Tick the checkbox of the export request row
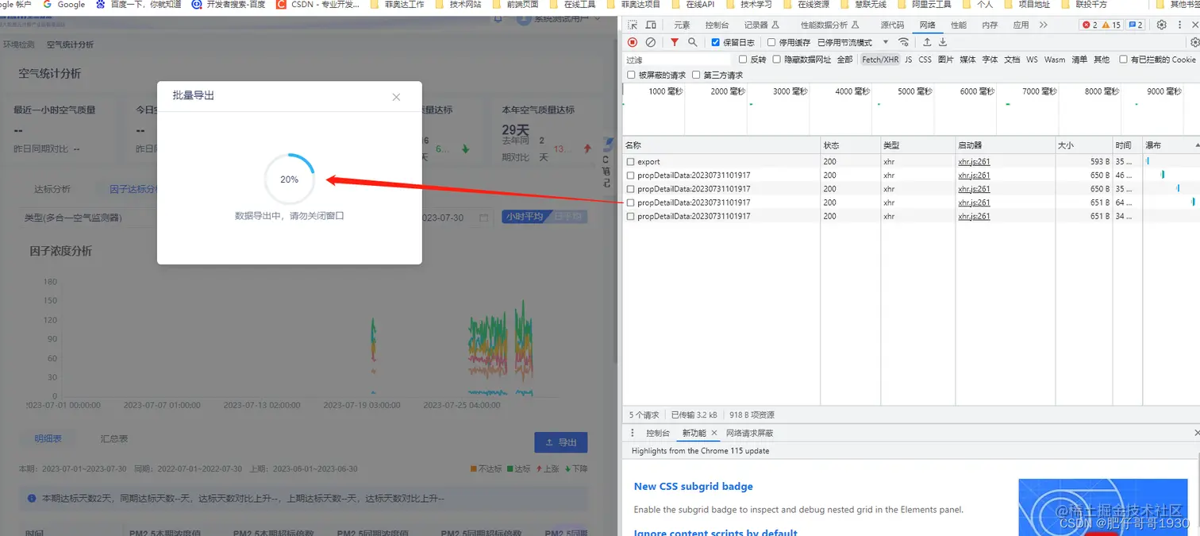The height and width of the screenshot is (536, 1200). coord(631,161)
